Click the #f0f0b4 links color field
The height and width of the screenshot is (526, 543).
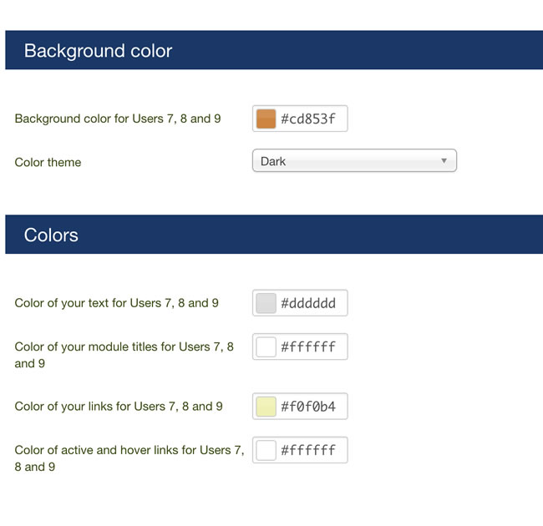click(300, 407)
